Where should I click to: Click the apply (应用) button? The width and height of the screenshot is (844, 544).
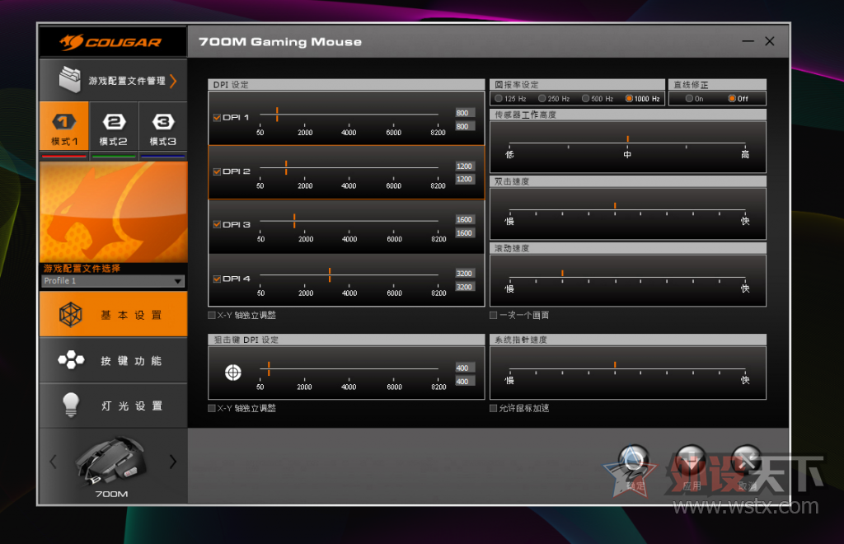click(692, 467)
